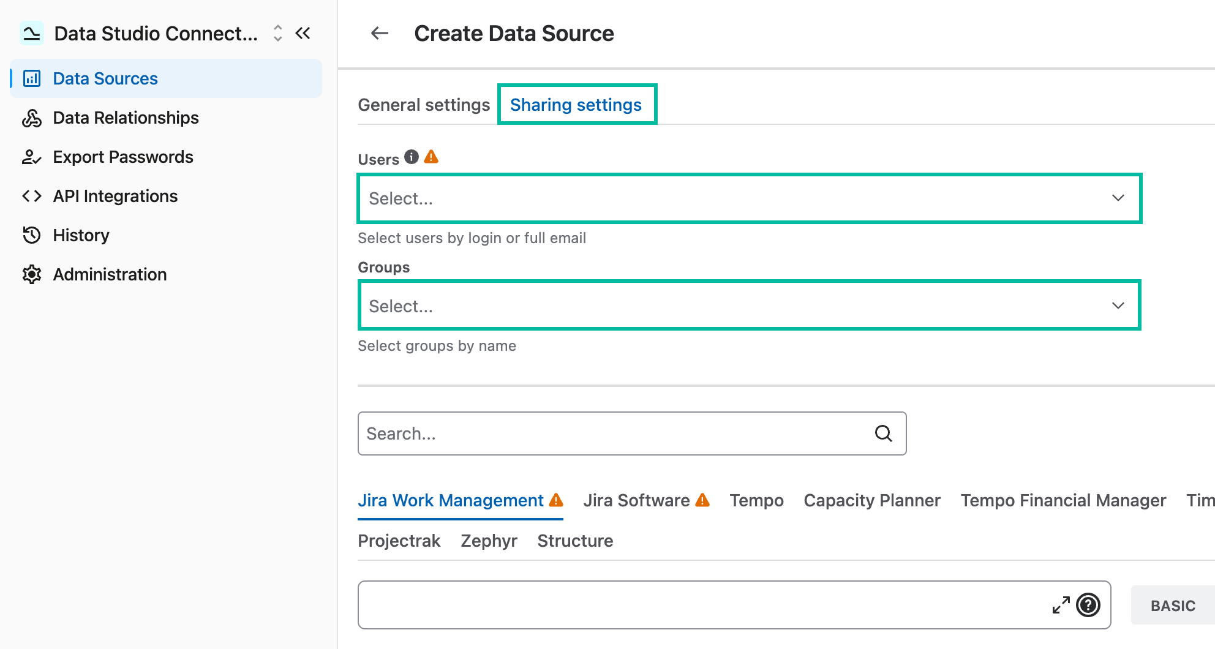
Task: Switch to the Sharing settings tab
Action: pos(577,105)
